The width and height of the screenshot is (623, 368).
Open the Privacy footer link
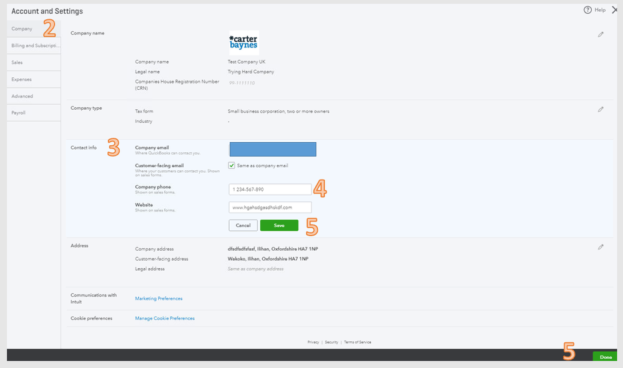[313, 342]
